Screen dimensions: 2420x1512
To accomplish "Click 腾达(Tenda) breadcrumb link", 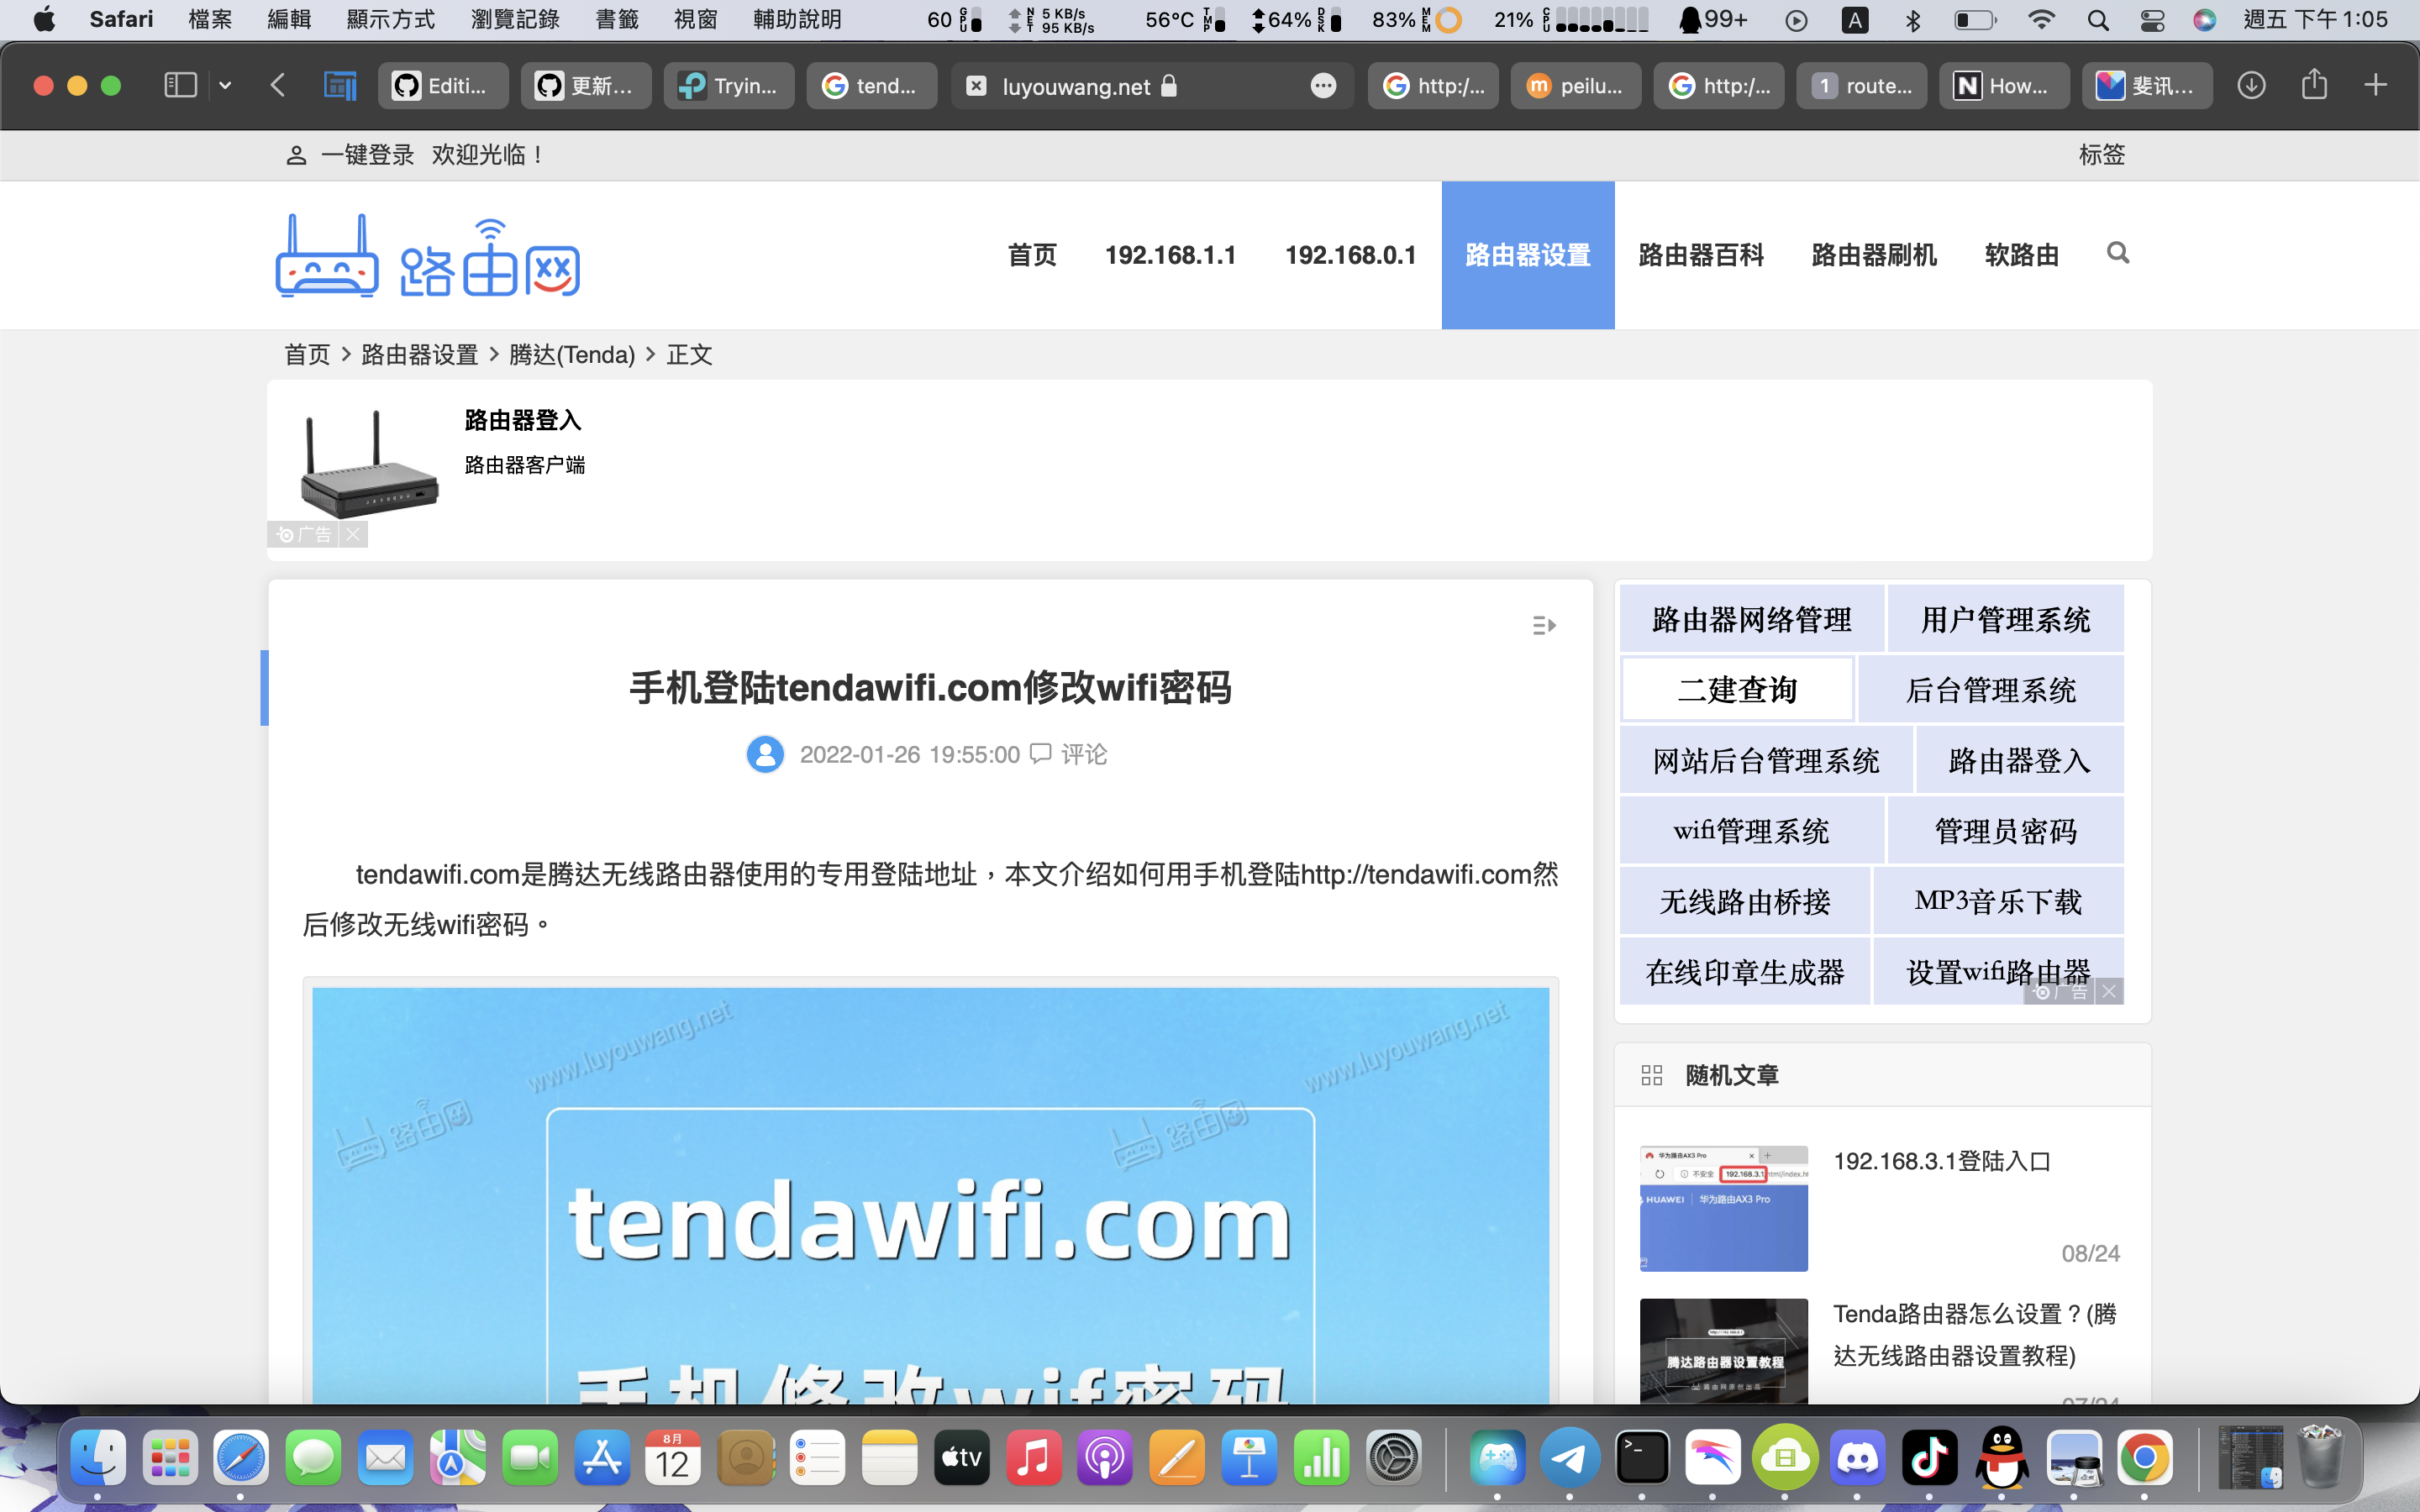I will coord(571,354).
